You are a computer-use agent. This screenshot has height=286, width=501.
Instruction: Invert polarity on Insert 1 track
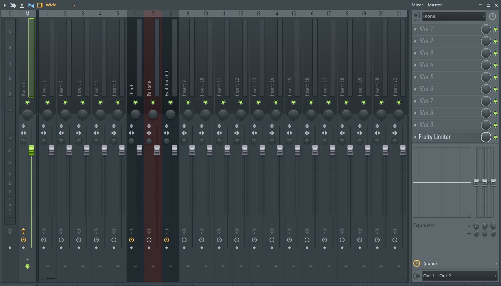click(44, 126)
